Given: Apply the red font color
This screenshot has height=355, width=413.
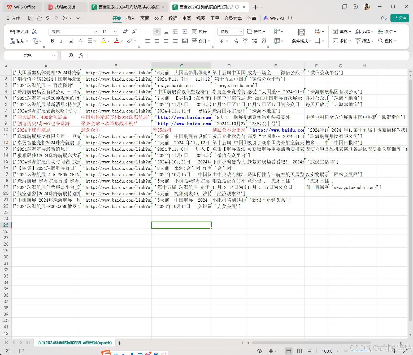Looking at the screenshot, I should [x=116, y=41].
